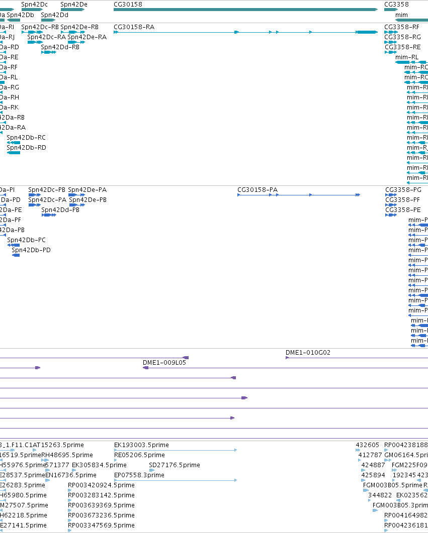Select the DME1-009L05 clone label
The height and width of the screenshot is (533, 428).
164,363
